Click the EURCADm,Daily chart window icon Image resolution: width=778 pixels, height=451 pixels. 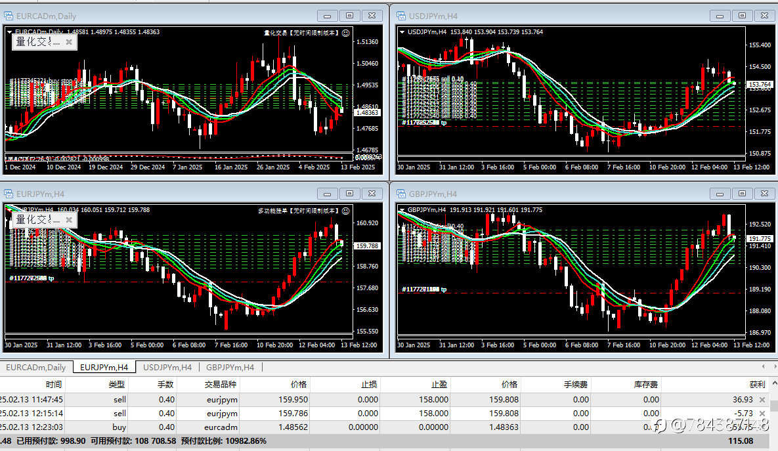point(9,16)
